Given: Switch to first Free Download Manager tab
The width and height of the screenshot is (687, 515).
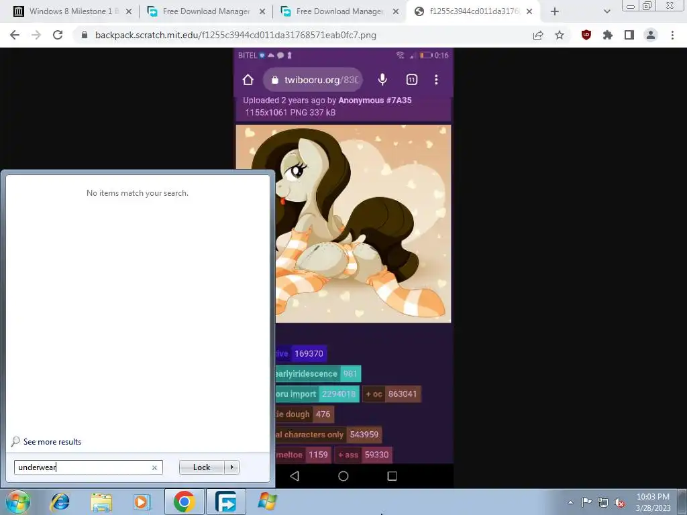Looking at the screenshot, I should (206, 11).
